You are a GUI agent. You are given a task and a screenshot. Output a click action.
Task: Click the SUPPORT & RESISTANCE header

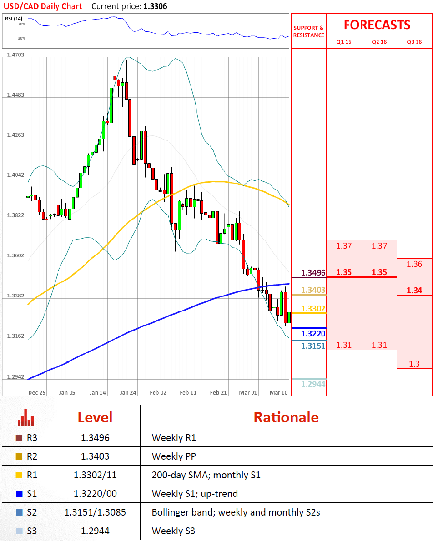pos(308,31)
